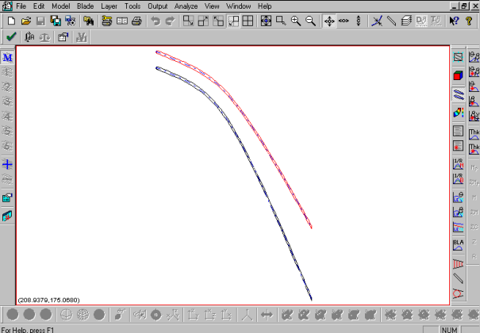Open the View menu

tap(212, 6)
